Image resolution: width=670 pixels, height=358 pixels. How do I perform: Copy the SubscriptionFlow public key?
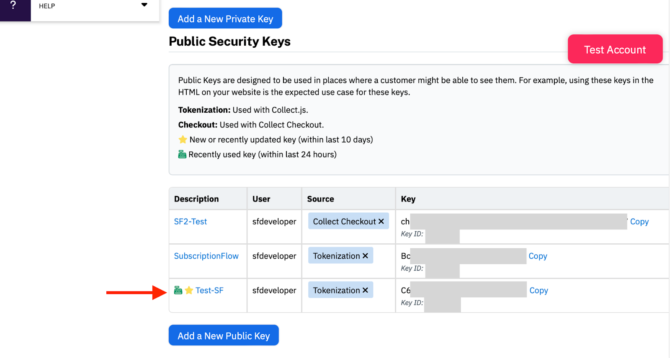click(538, 256)
